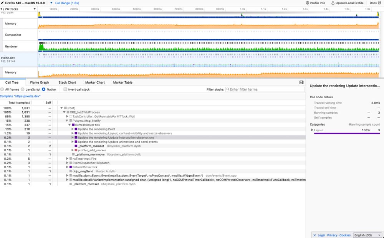Image resolution: width=384 pixels, height=238 pixels.
Task: Expand the EventDispatcher::Dispatch node
Action: (x=67, y=163)
